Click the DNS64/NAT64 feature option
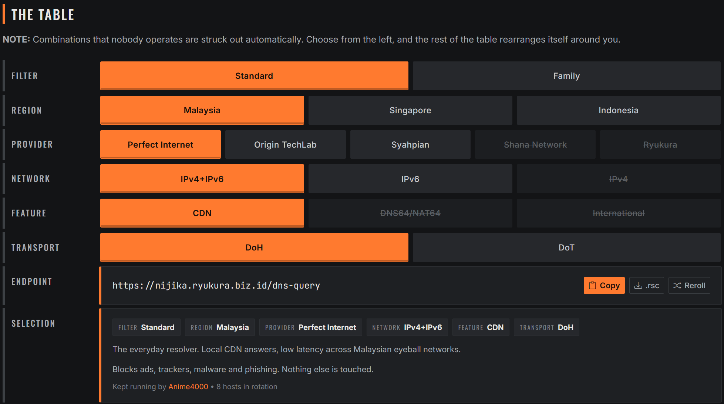The height and width of the screenshot is (404, 724). [x=410, y=213]
